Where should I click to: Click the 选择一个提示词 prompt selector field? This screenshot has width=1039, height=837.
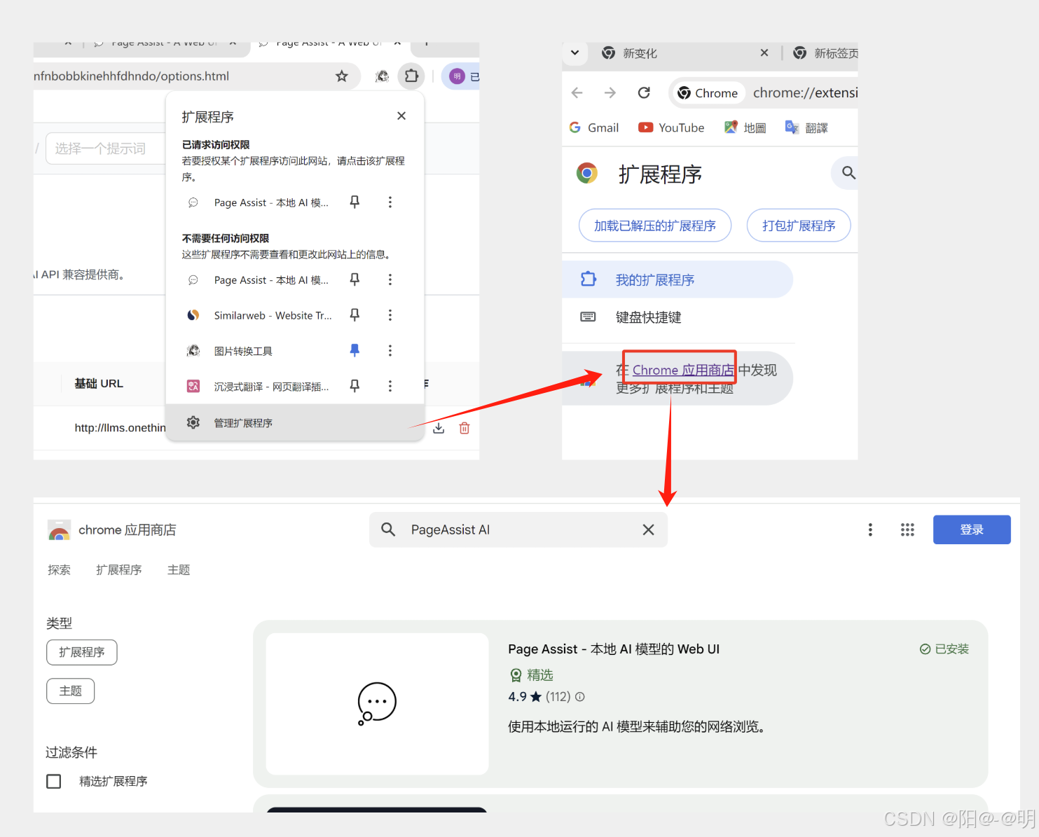[105, 148]
